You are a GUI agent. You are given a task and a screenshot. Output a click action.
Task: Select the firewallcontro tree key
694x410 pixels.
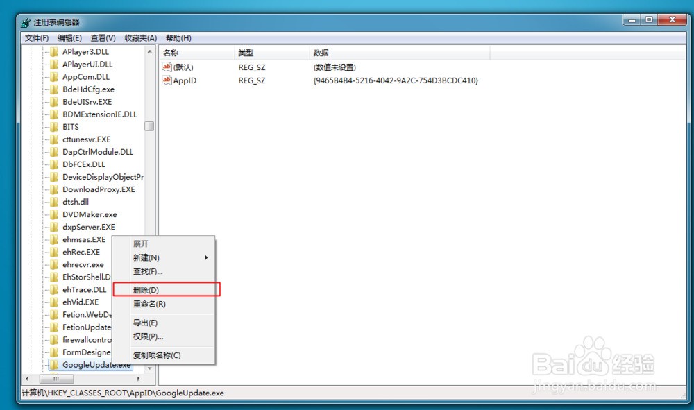(87, 340)
